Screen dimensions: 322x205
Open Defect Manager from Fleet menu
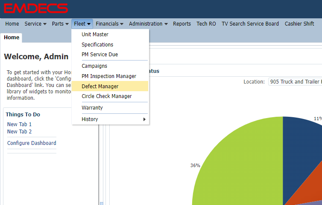100,87
